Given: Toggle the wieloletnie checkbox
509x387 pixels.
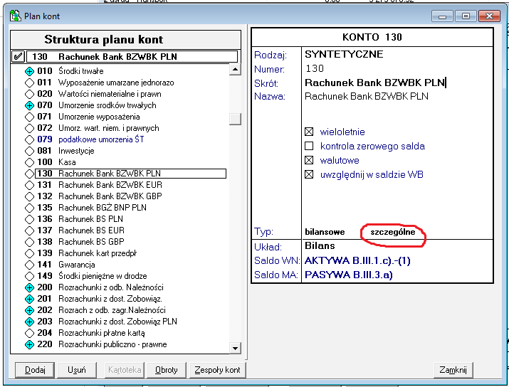Looking at the screenshot, I should tap(309, 132).
